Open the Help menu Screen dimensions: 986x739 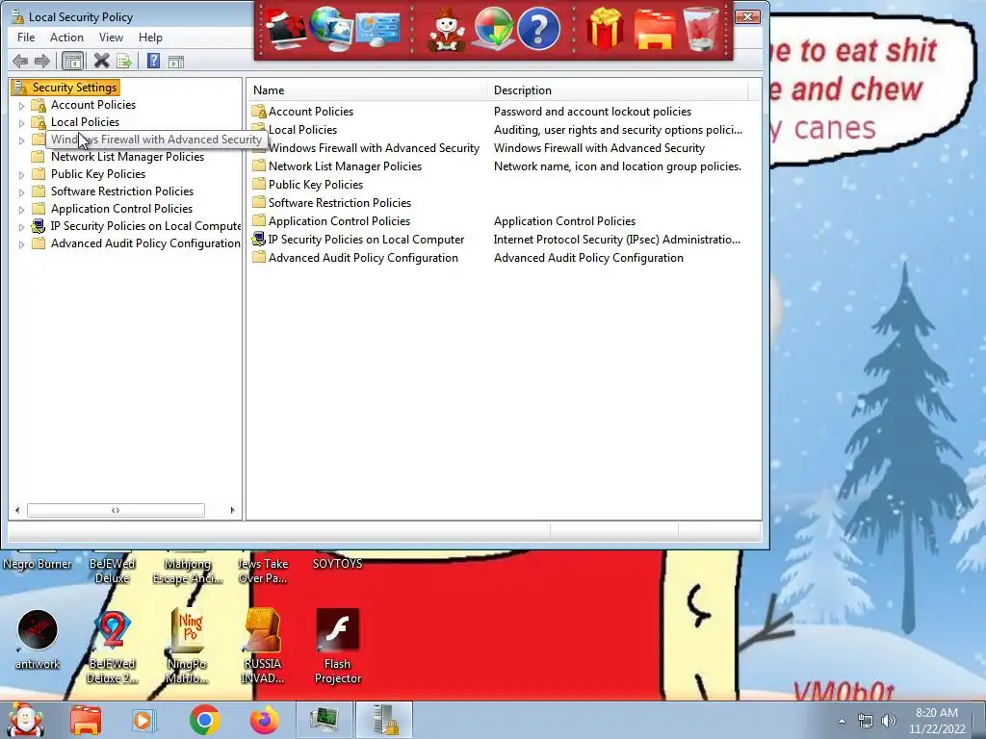[x=150, y=38]
